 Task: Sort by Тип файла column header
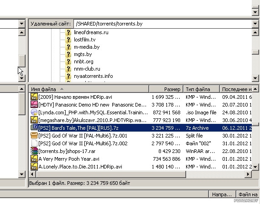201,89
